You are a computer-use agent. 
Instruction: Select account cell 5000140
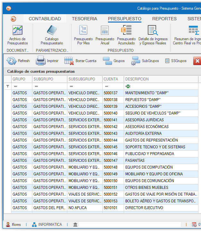(113, 113)
